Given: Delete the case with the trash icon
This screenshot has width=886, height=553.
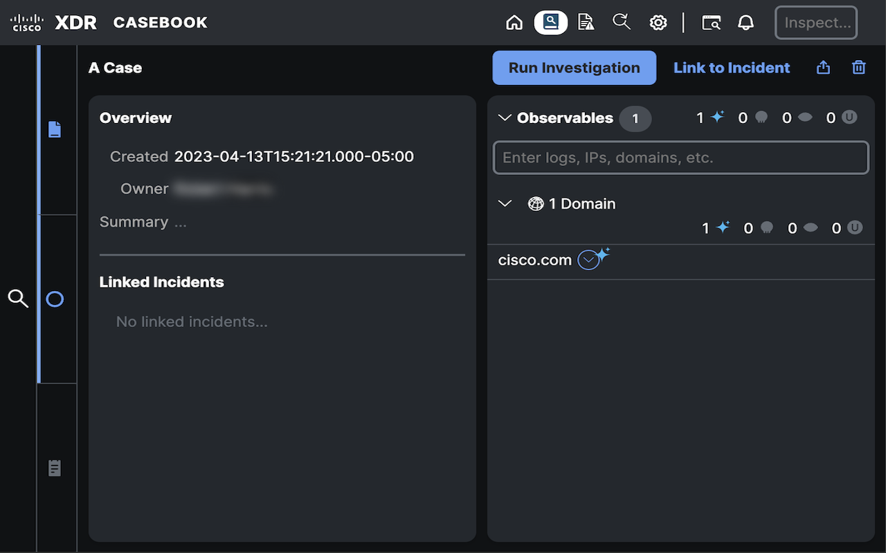Looking at the screenshot, I should coord(859,67).
